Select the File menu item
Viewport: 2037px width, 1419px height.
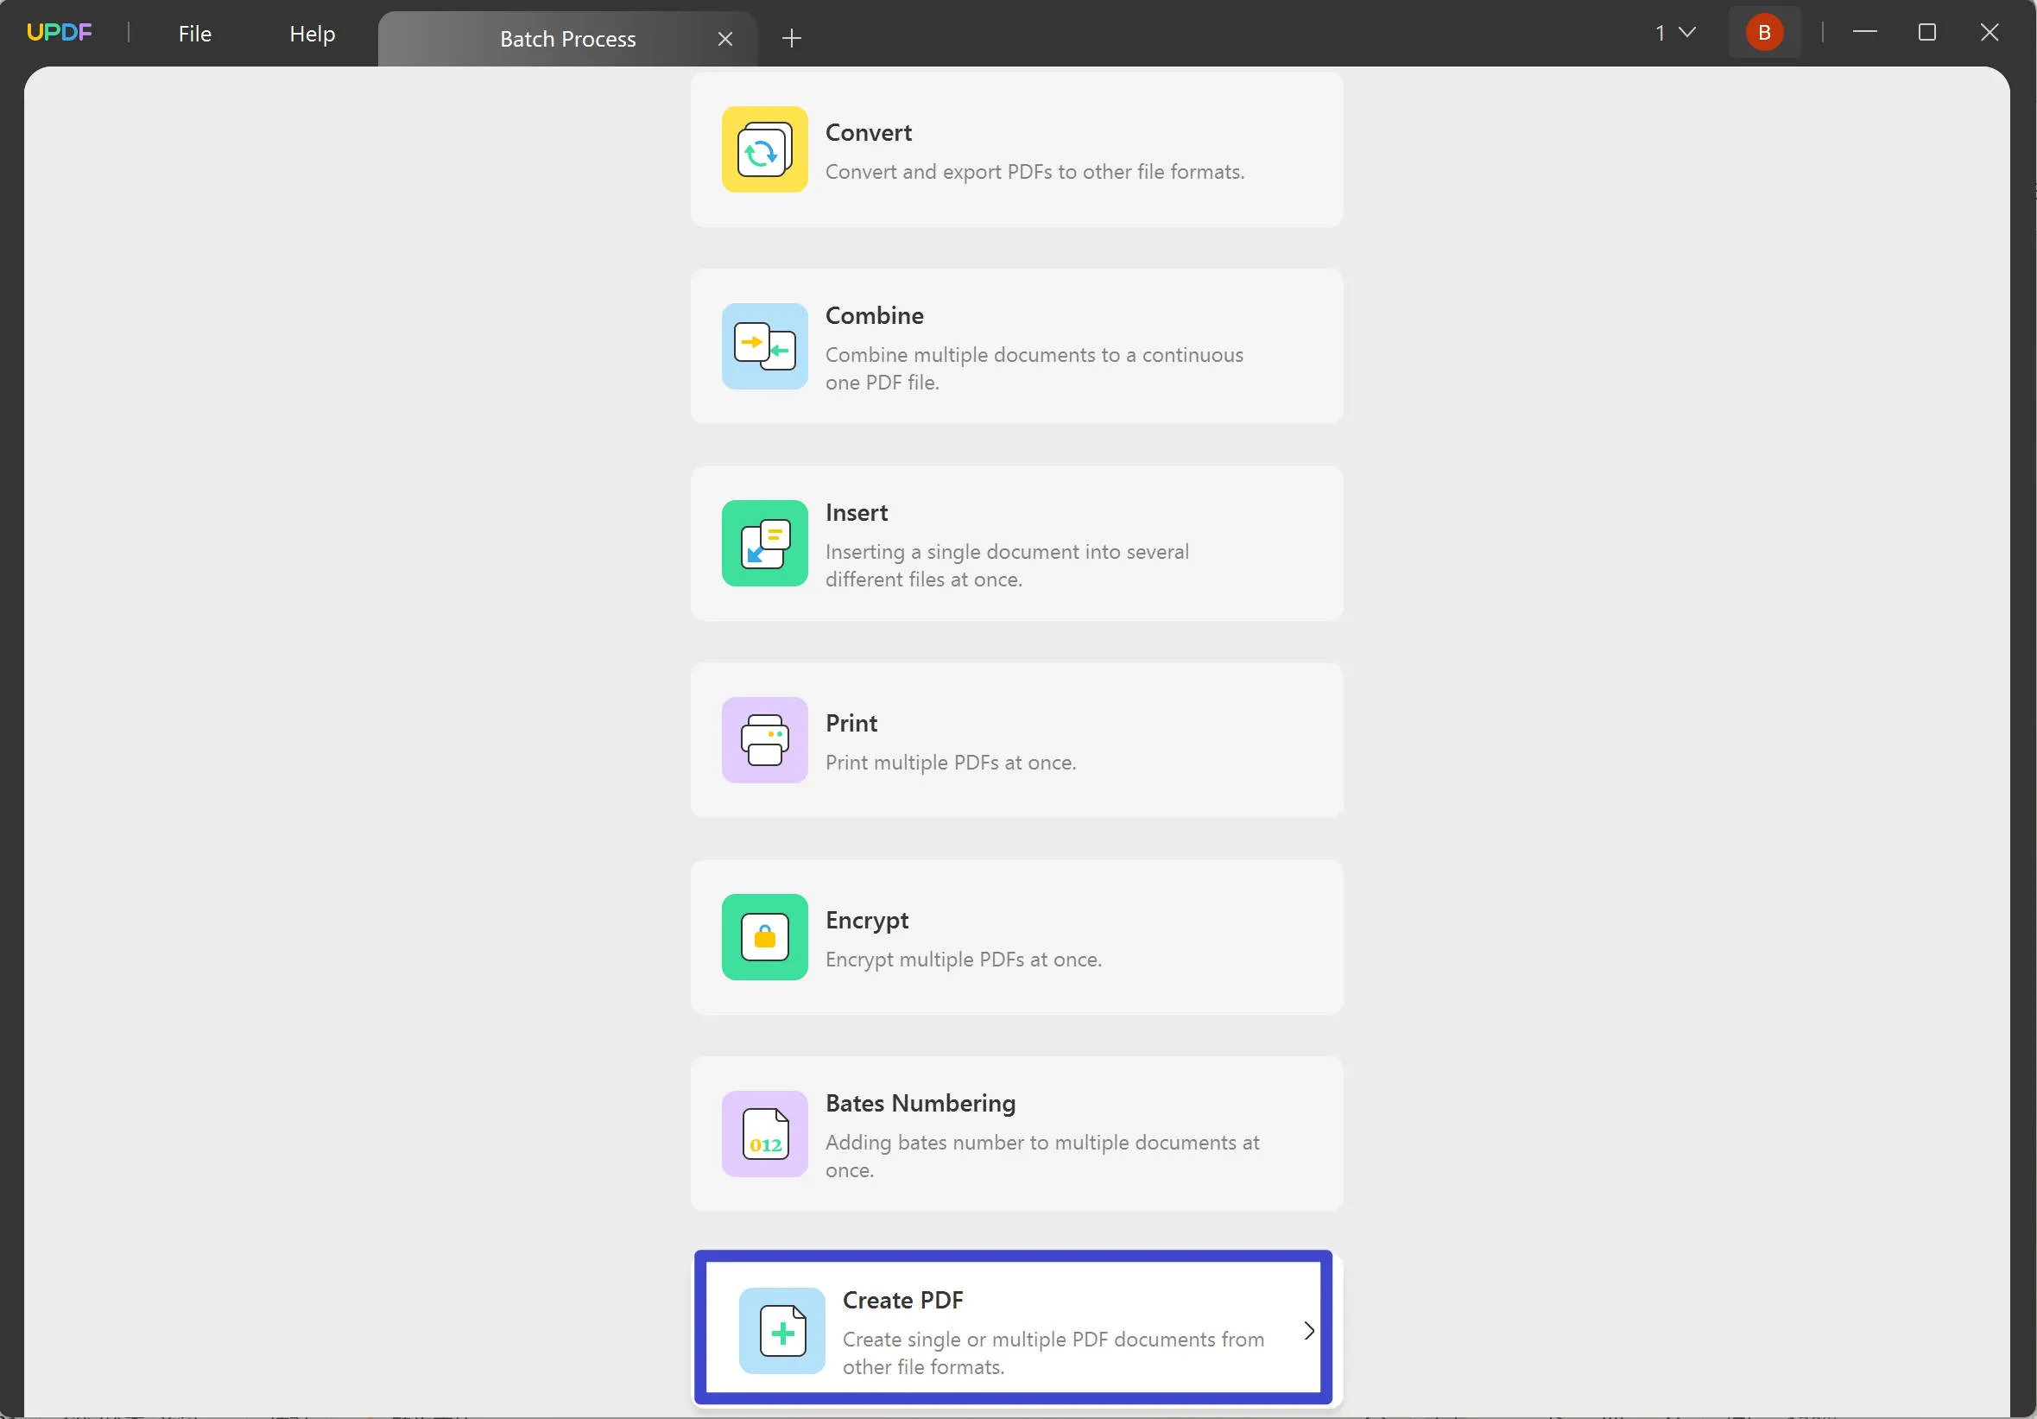click(193, 33)
